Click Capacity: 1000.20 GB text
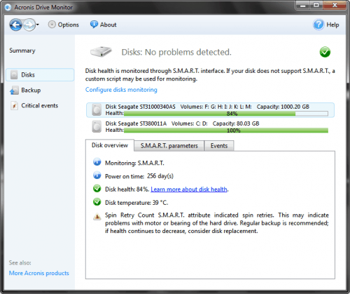Image resolution: width=350 pixels, height=294 pixels. coord(283,107)
